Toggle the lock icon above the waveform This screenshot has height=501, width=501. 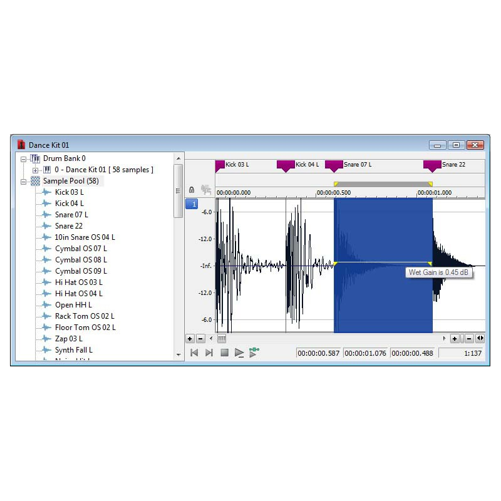(x=192, y=189)
